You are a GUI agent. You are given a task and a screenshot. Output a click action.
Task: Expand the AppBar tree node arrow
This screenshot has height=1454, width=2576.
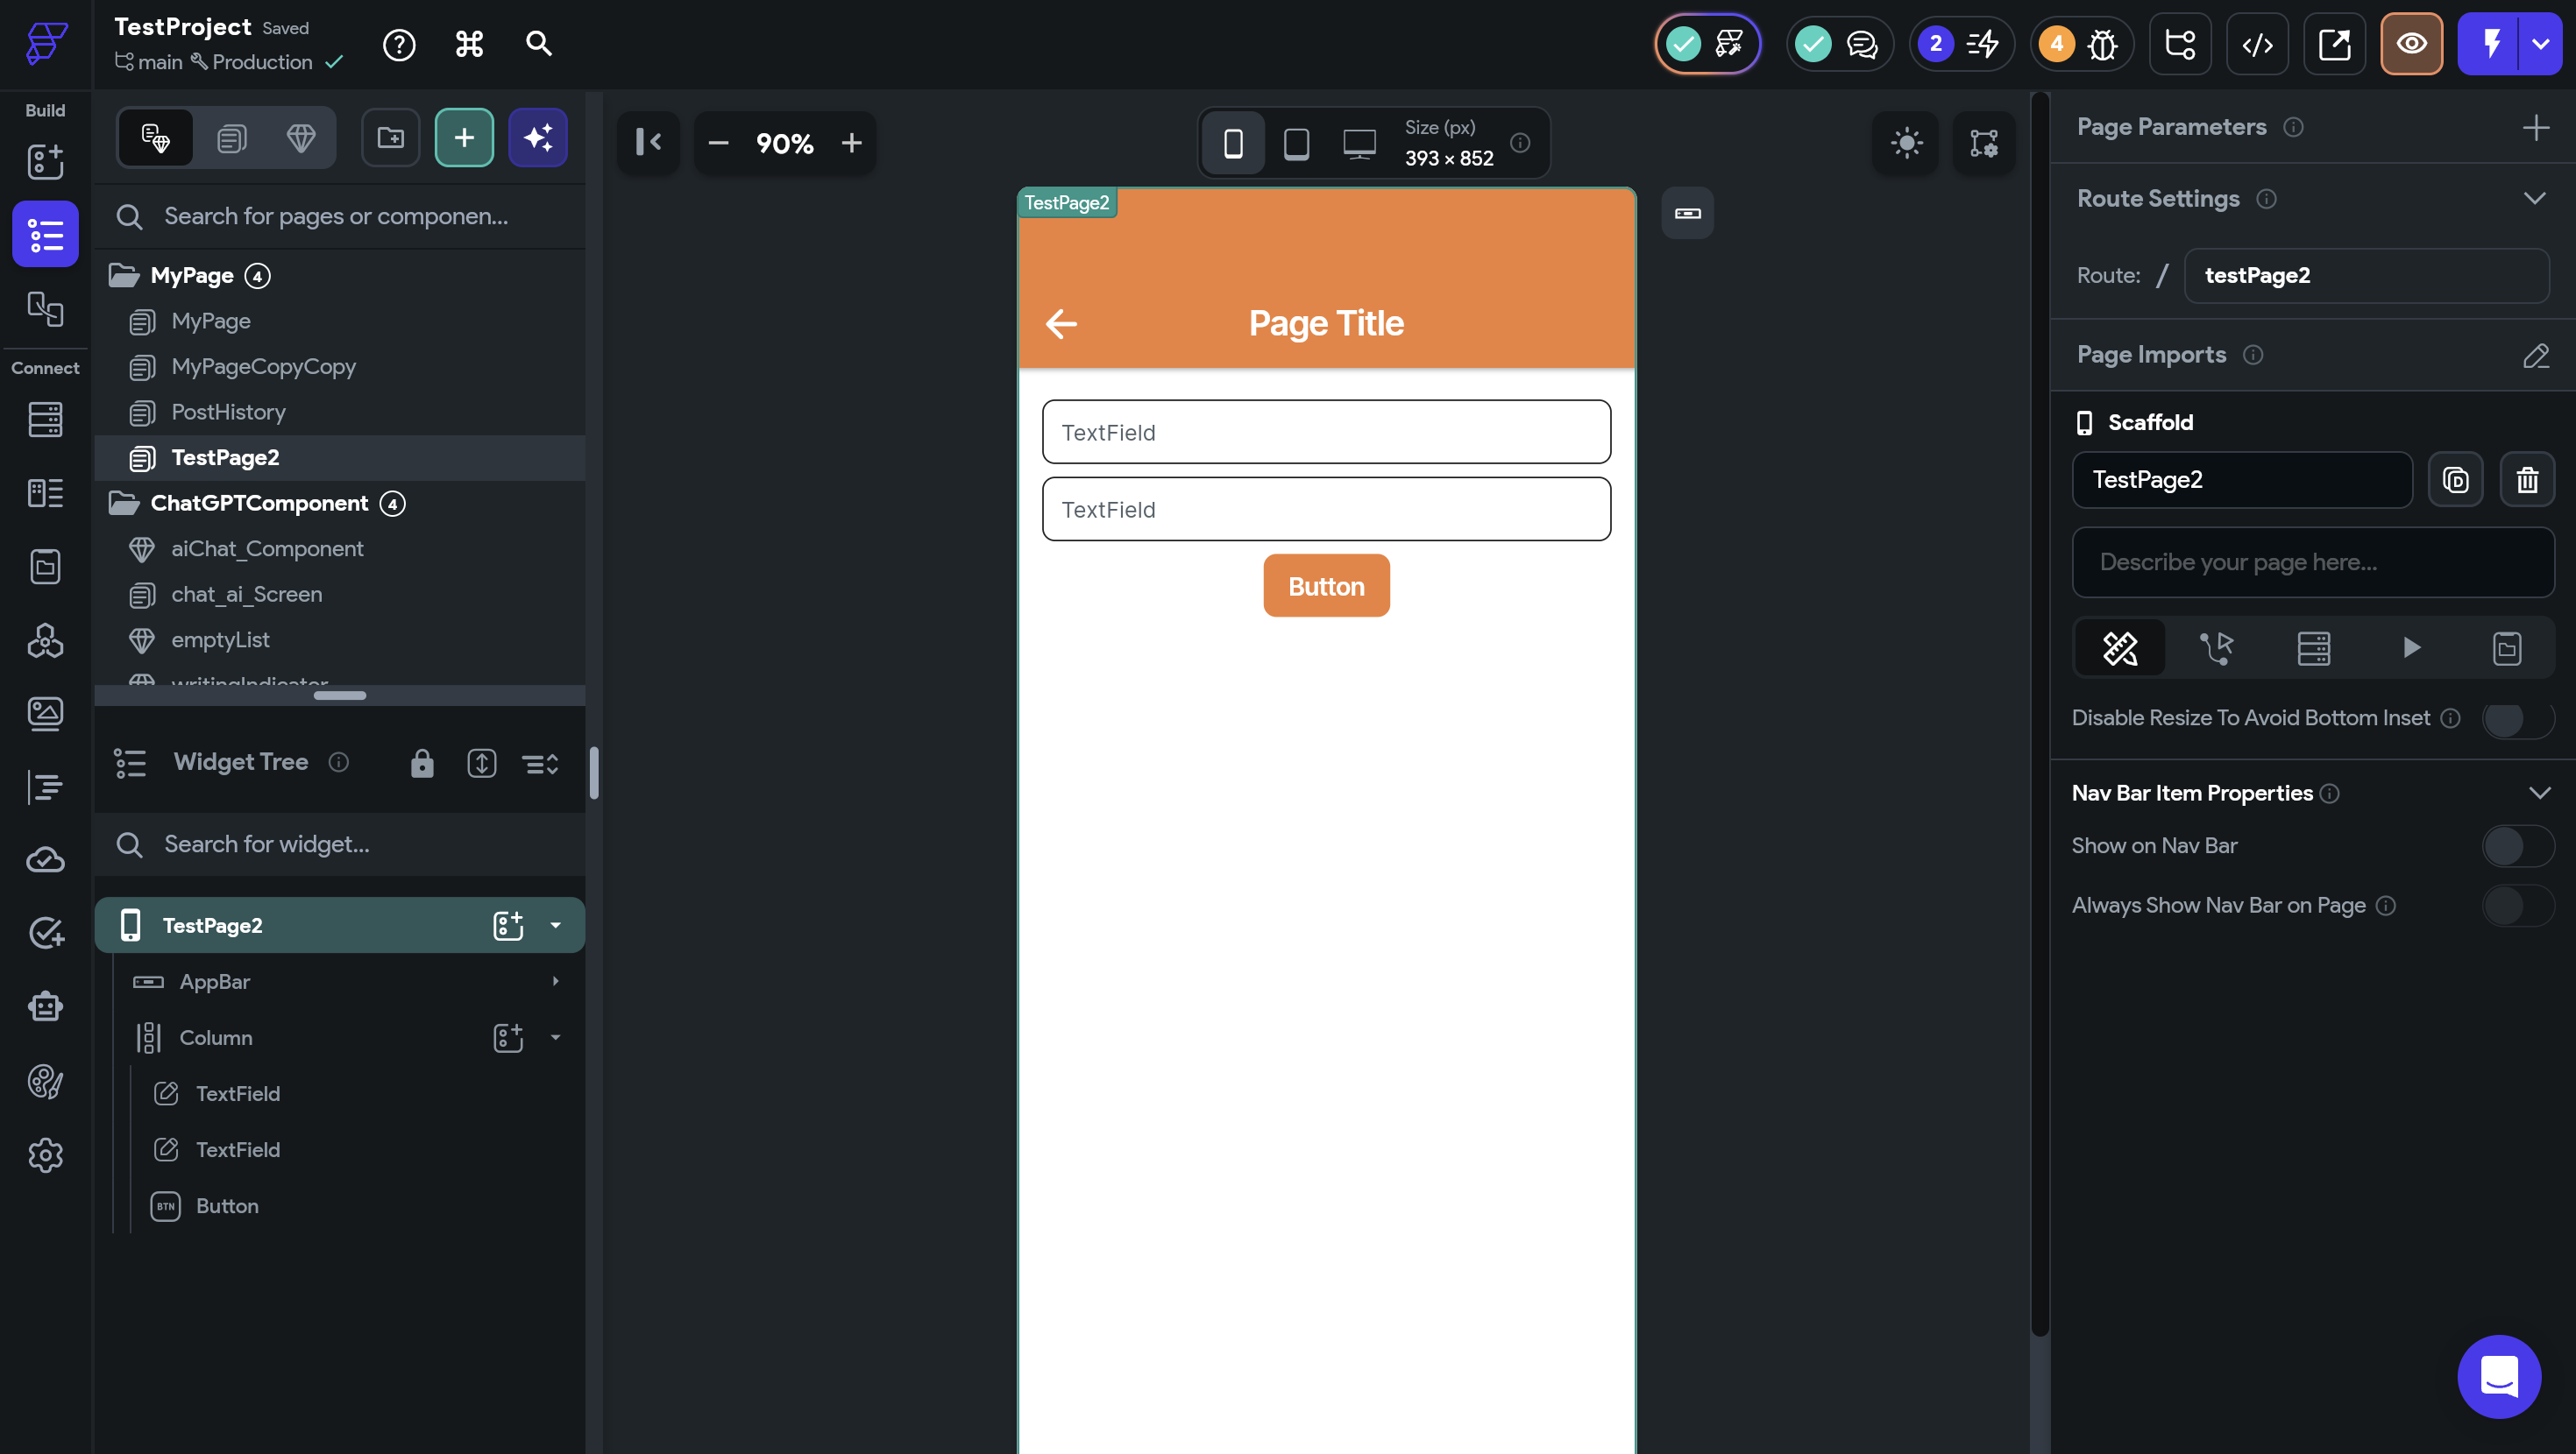[x=555, y=981]
